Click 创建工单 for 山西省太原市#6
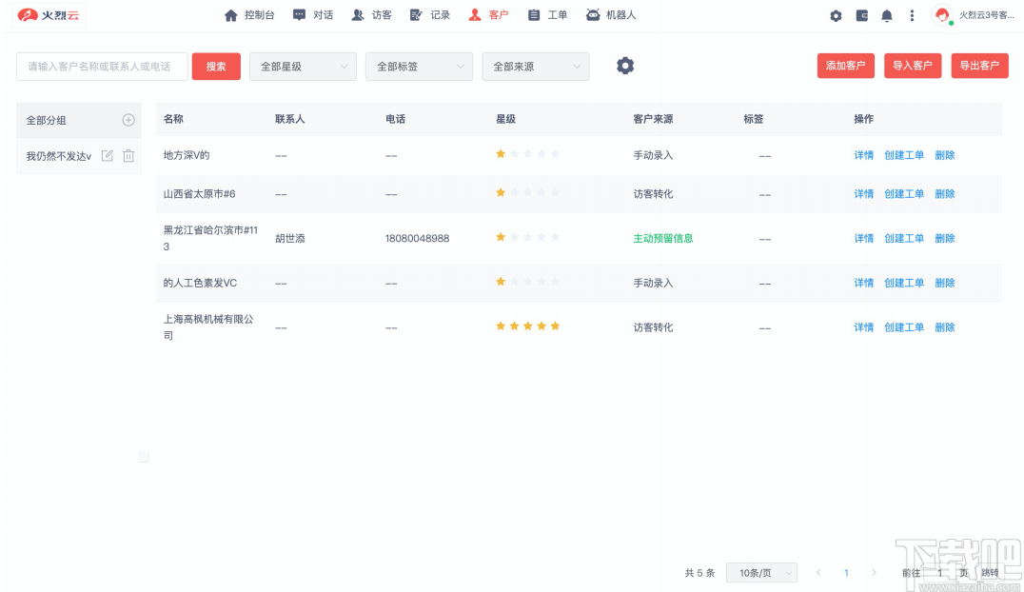Screen dimensions: 1024x592 click(x=904, y=194)
